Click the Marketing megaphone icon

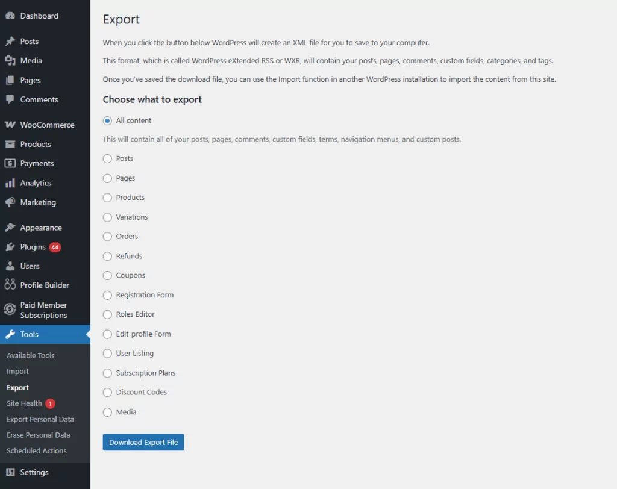click(10, 202)
